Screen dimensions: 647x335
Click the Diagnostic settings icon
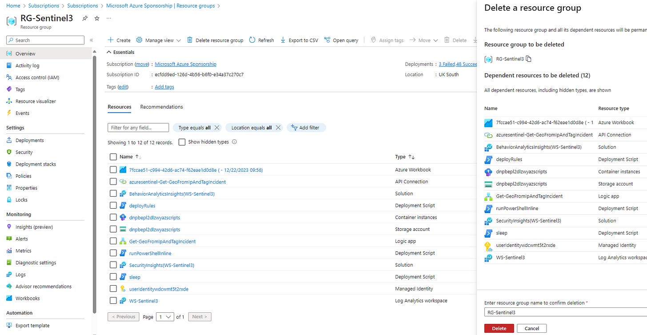coord(9,262)
